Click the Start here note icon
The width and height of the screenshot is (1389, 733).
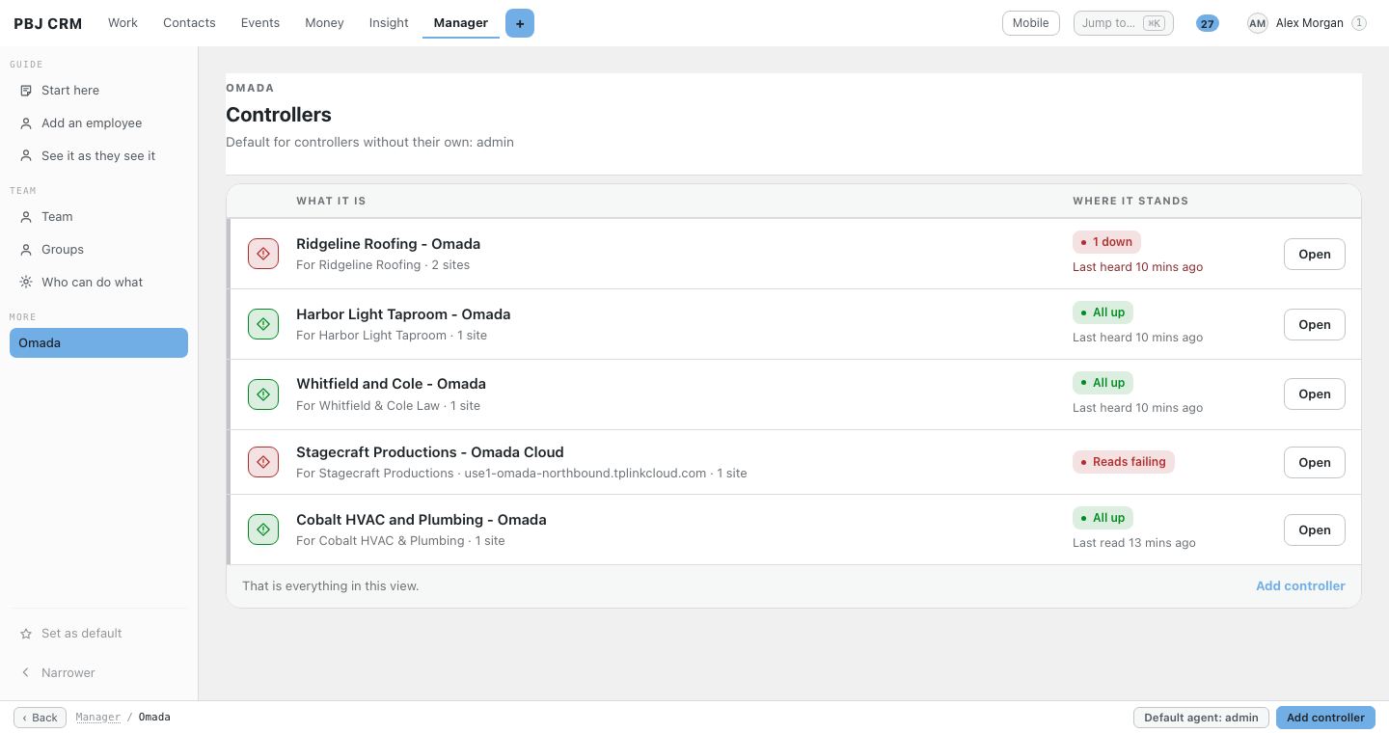(26, 91)
